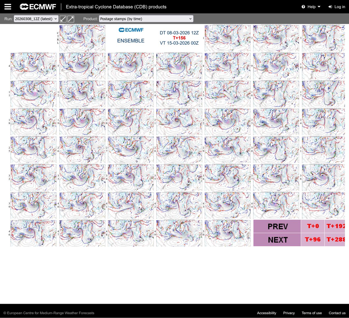Screen dimensions: 349x318
Task: Open the Run selector dropdown
Action: pos(36,19)
